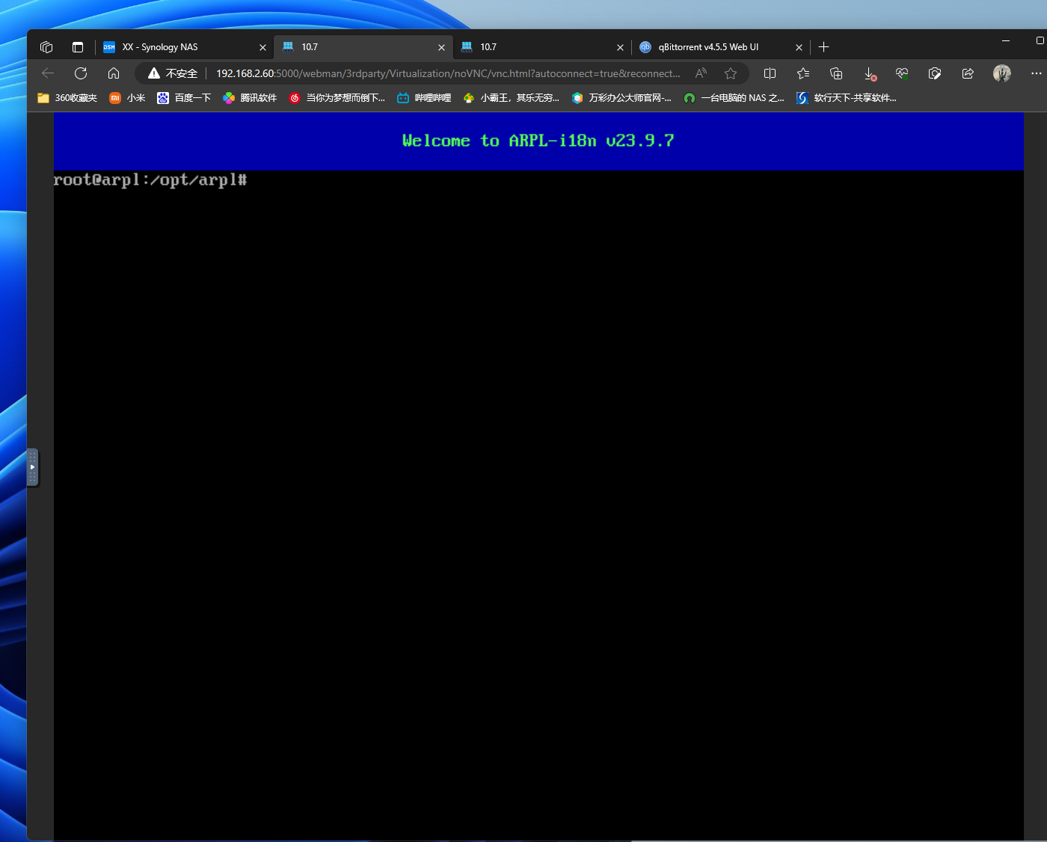Add this page to favorites with the star
The width and height of the screenshot is (1047, 842).
731,73
